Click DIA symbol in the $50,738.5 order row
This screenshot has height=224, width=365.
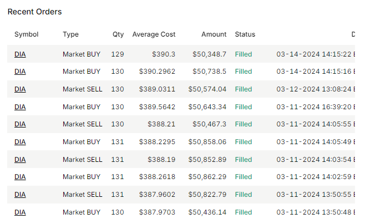20,72
